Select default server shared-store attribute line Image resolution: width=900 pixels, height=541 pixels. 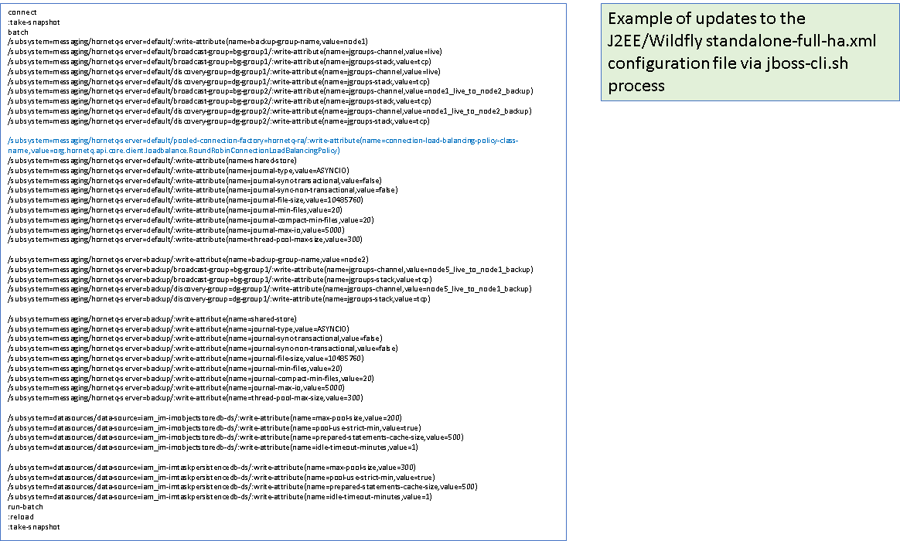[x=152, y=161]
